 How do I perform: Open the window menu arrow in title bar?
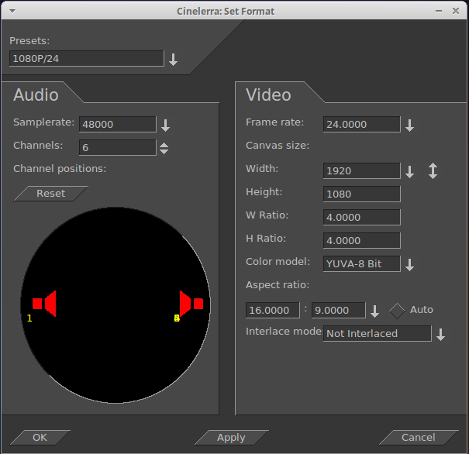[x=12, y=11]
